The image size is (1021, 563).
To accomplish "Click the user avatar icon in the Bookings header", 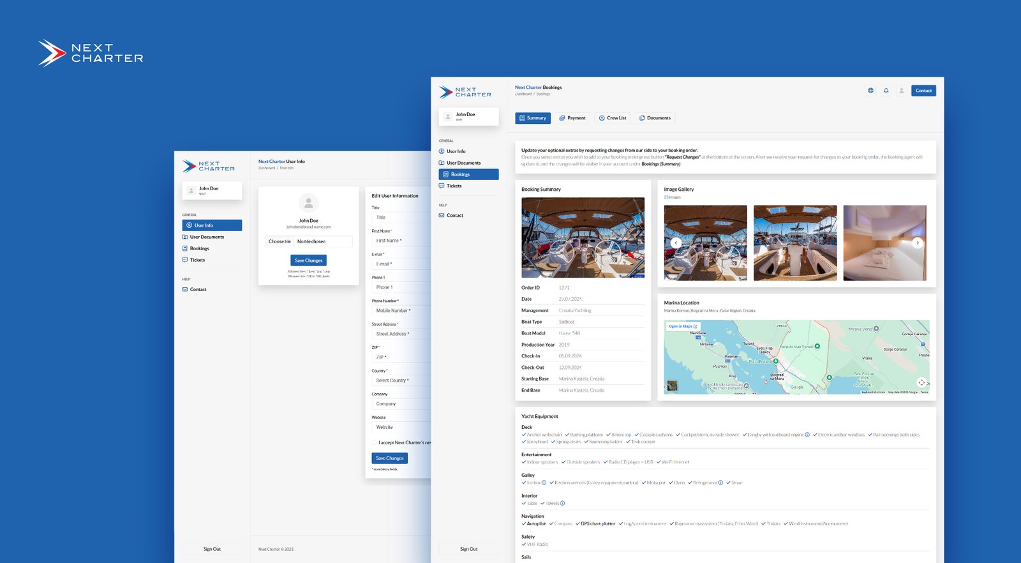I will coord(901,91).
